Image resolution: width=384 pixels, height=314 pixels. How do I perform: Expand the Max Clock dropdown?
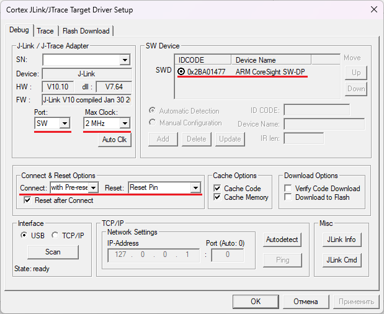point(125,123)
